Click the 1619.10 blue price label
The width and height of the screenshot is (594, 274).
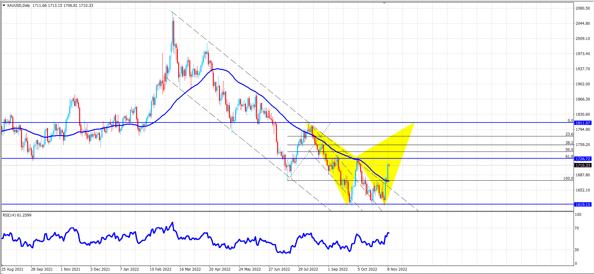pos(583,204)
